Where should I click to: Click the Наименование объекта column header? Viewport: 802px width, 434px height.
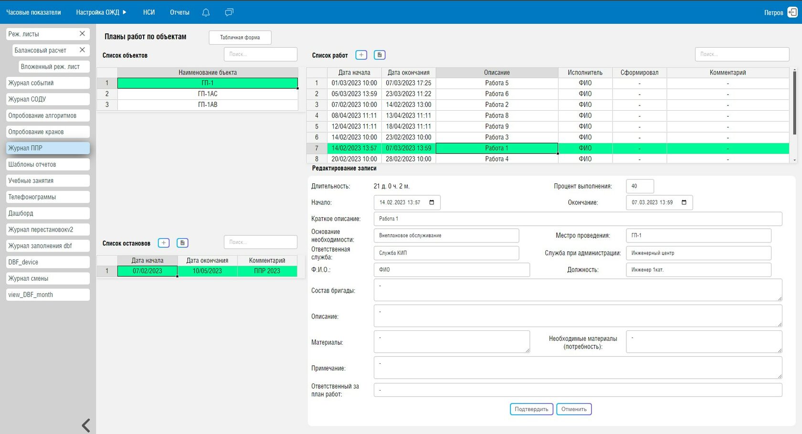tap(208, 73)
